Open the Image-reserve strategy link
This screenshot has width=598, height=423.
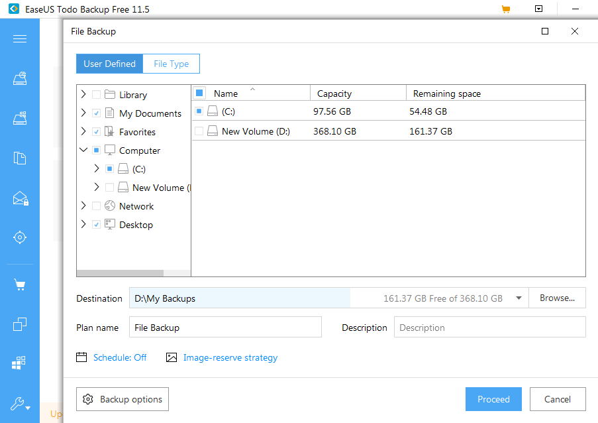tap(230, 357)
